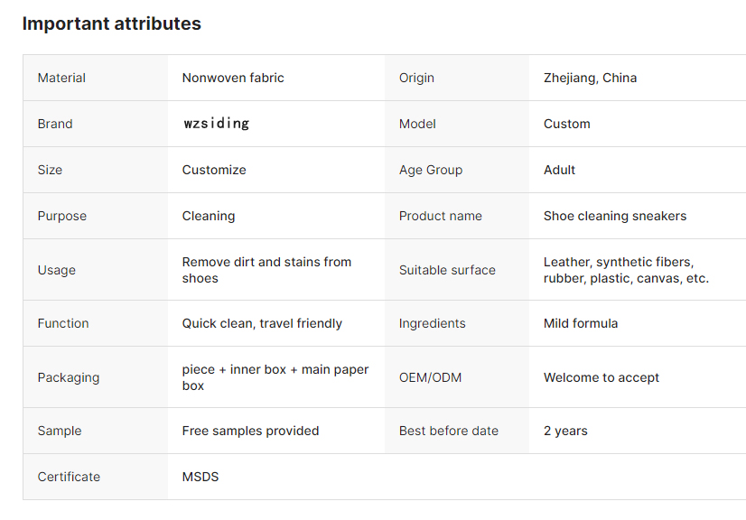746x520 pixels.
Task: Select the "Shoe cleaning sneakers" product name
Action: (614, 216)
